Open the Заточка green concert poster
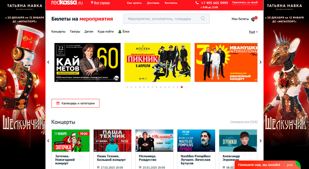309x169 pixels. [x=71, y=141]
